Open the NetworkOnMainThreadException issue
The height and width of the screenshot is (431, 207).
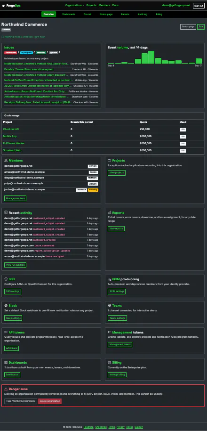[x=39, y=80]
